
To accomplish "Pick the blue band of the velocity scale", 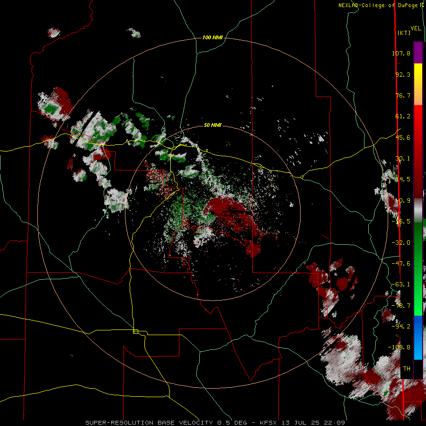I will click(x=418, y=337).
